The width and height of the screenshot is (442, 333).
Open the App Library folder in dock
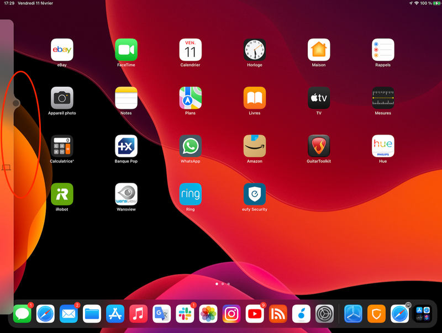pos(423,314)
